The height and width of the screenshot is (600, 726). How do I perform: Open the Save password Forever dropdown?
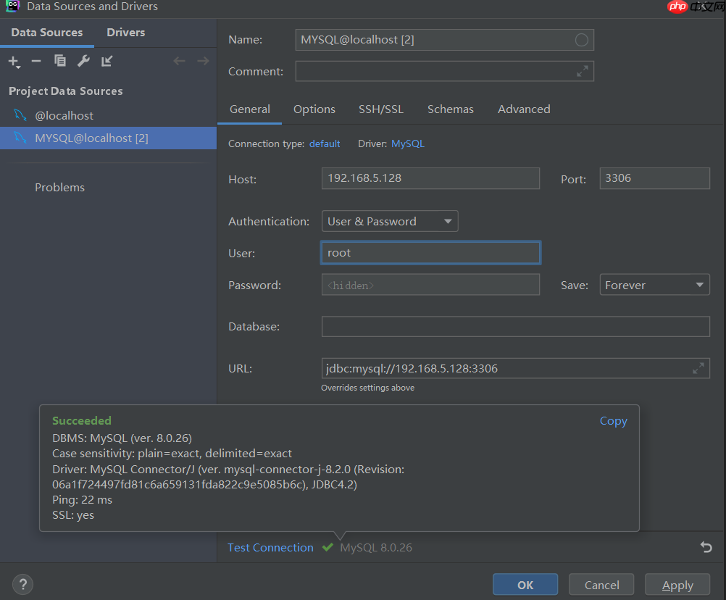(655, 285)
